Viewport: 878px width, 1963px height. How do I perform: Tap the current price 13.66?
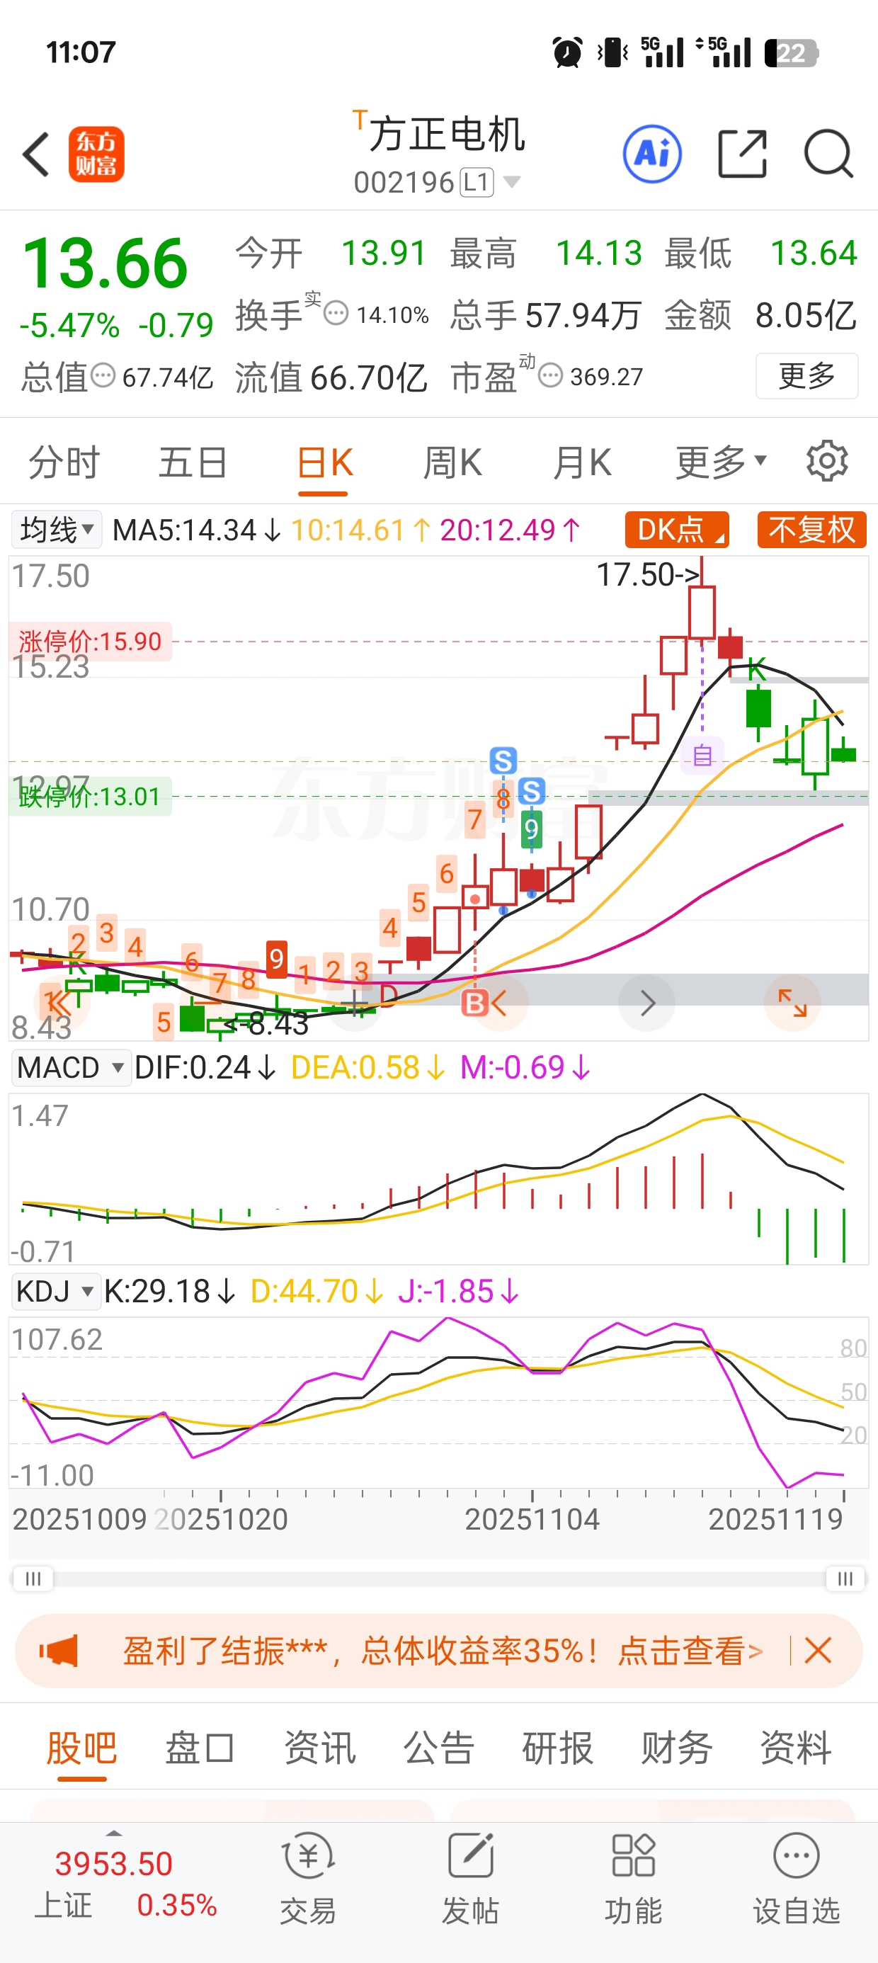tap(106, 263)
